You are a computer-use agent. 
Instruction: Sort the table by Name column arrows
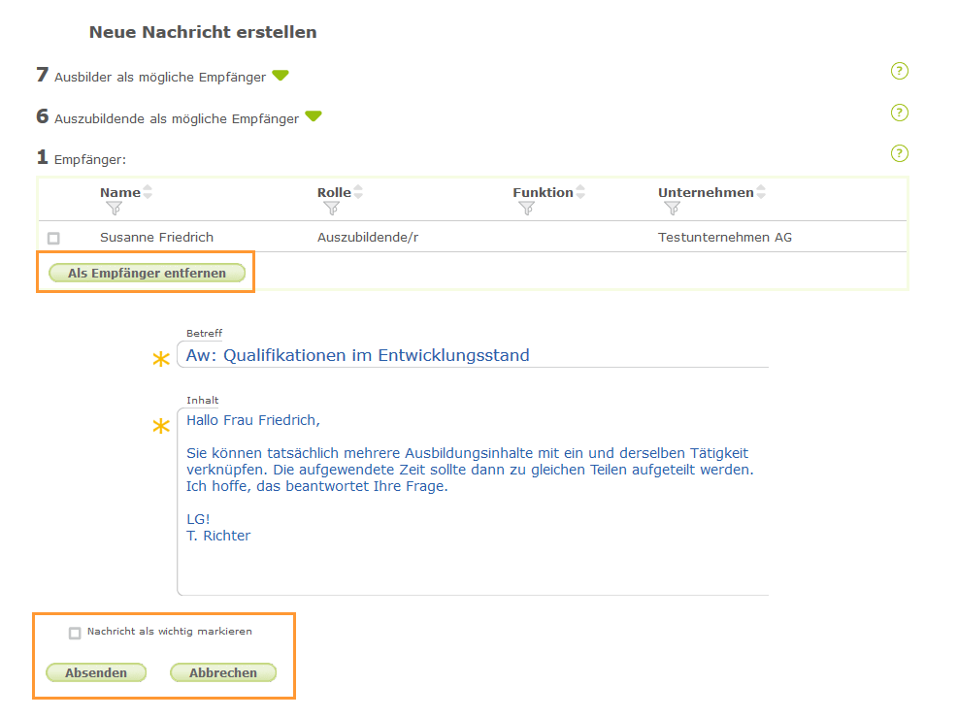coord(147,190)
